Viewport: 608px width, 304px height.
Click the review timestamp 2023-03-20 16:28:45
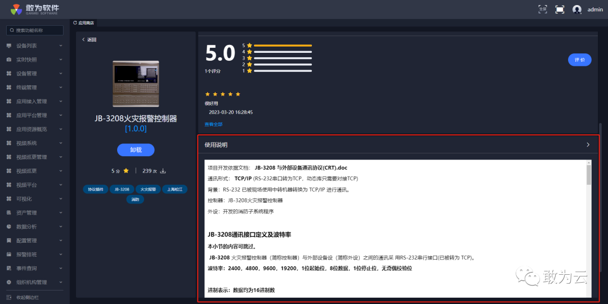point(231,112)
